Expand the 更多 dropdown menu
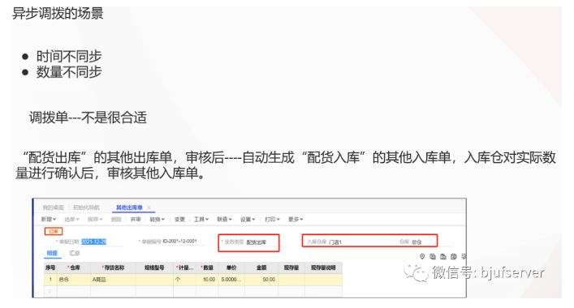The image size is (574, 308). 296,219
